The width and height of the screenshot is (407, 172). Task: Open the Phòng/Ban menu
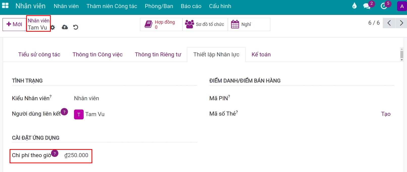pos(159,6)
